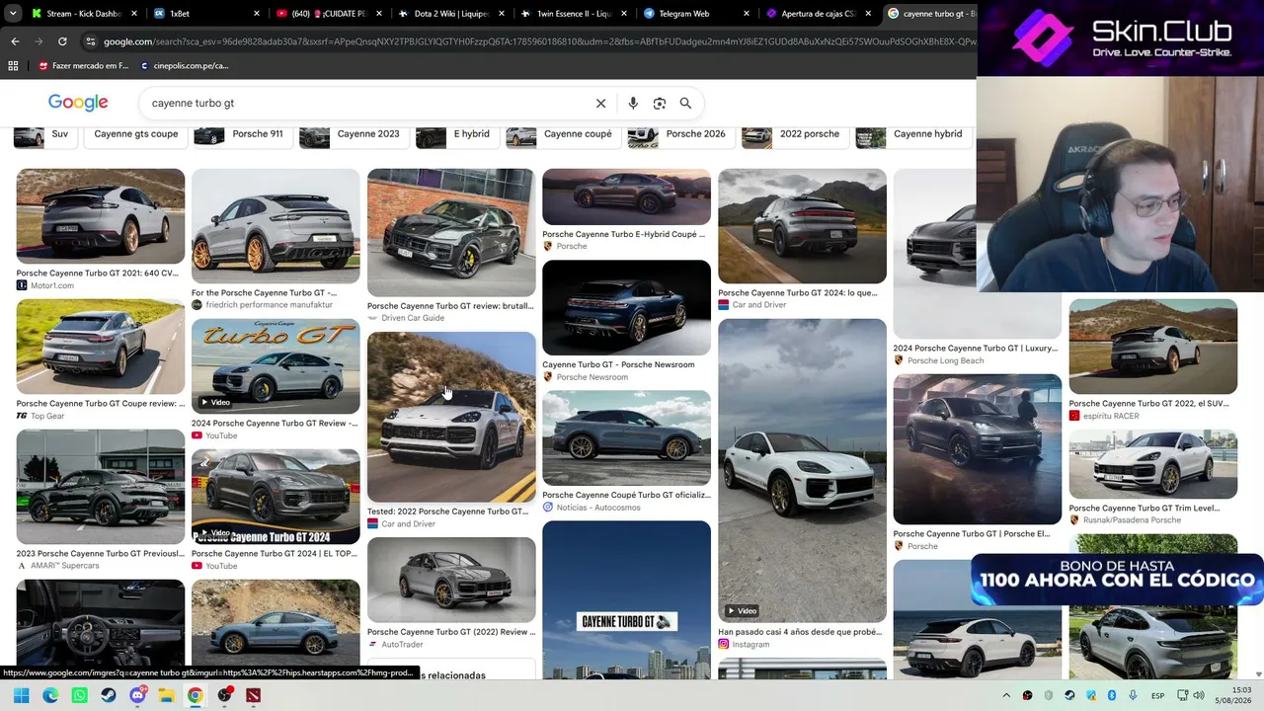Filter images by the 2022 porsche chip
1264x711 pixels.
point(795,134)
